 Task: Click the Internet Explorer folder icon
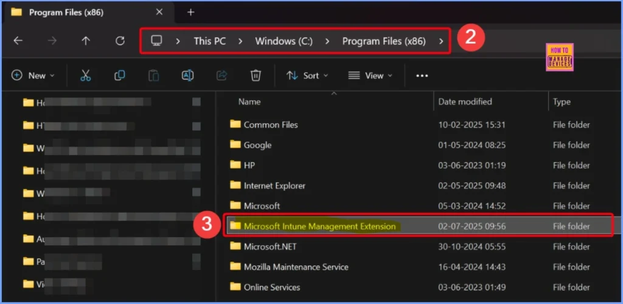click(x=235, y=185)
